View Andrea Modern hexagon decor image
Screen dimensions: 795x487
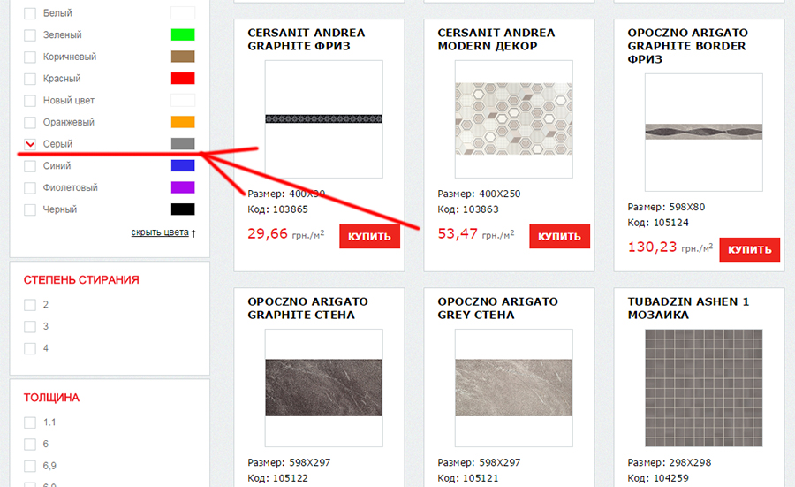(x=514, y=119)
